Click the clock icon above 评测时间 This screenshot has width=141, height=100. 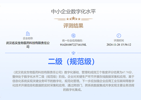tap(119, 36)
